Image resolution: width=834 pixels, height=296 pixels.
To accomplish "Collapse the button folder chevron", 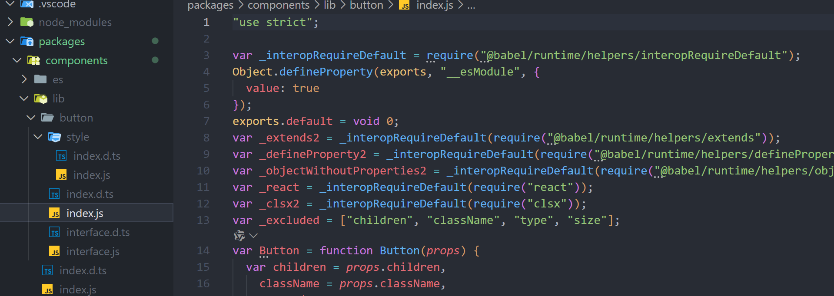I will (31, 118).
